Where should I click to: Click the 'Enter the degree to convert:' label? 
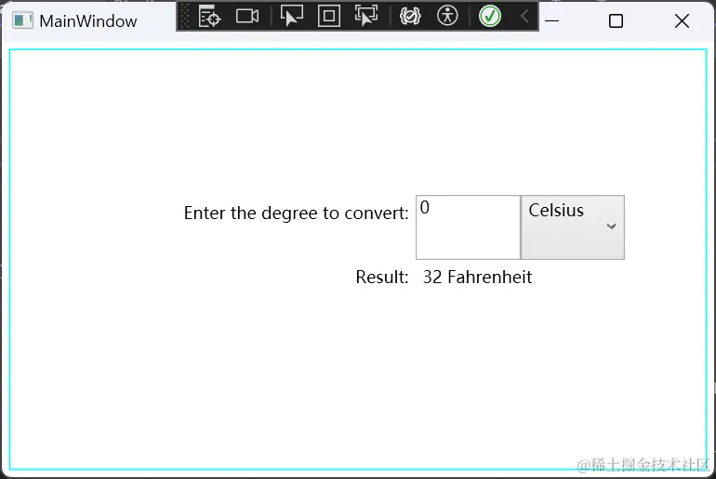pos(296,214)
